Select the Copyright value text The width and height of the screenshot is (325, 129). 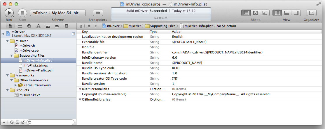[221, 94]
